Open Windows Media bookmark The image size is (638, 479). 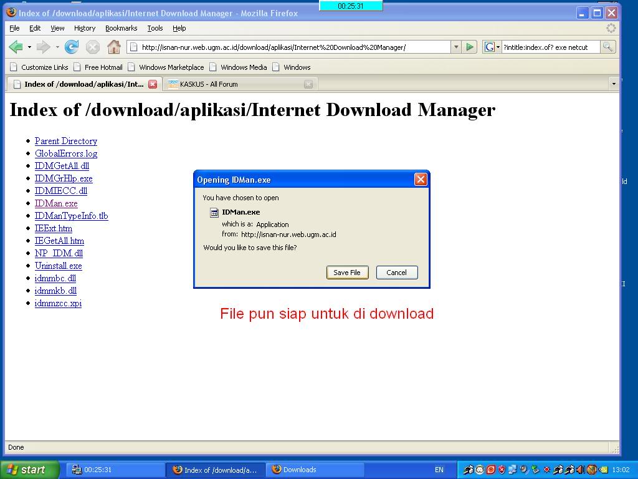pos(239,67)
